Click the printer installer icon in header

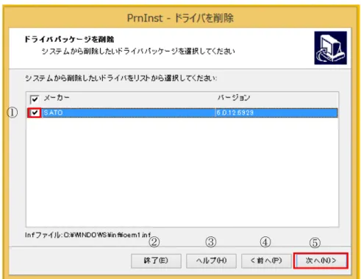tap(331, 48)
